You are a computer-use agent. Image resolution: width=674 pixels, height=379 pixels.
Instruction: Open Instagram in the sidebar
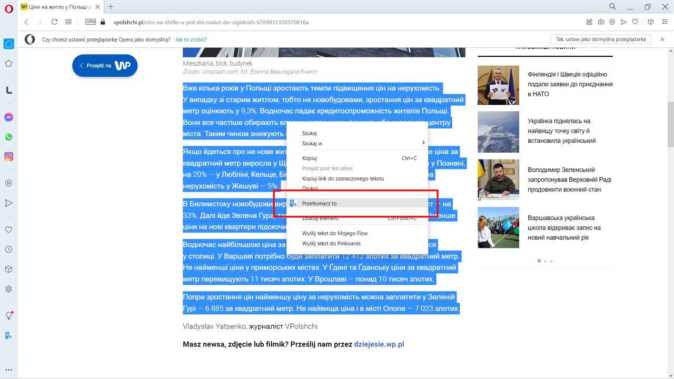coord(8,156)
